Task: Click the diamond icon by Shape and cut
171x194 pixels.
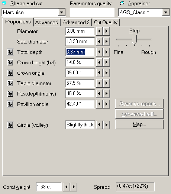Action: (4, 3)
